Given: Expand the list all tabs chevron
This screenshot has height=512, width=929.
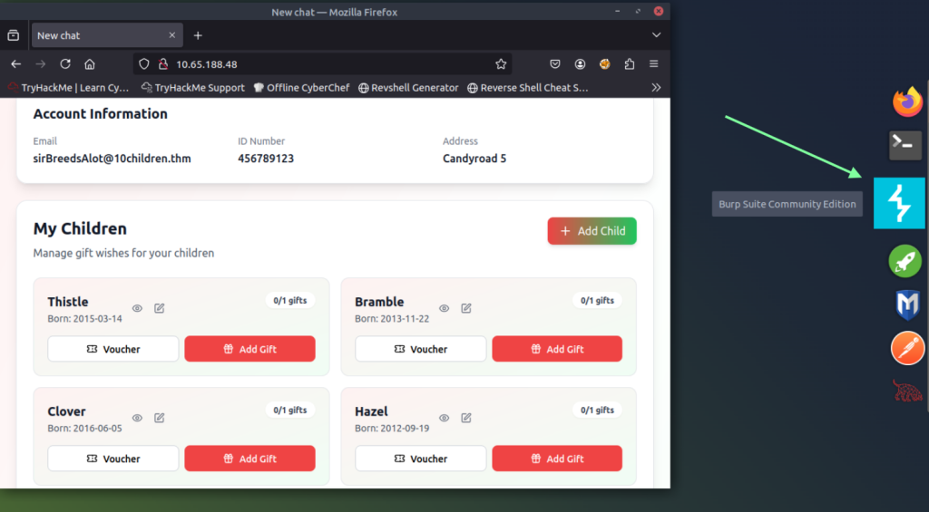Looking at the screenshot, I should tap(656, 35).
